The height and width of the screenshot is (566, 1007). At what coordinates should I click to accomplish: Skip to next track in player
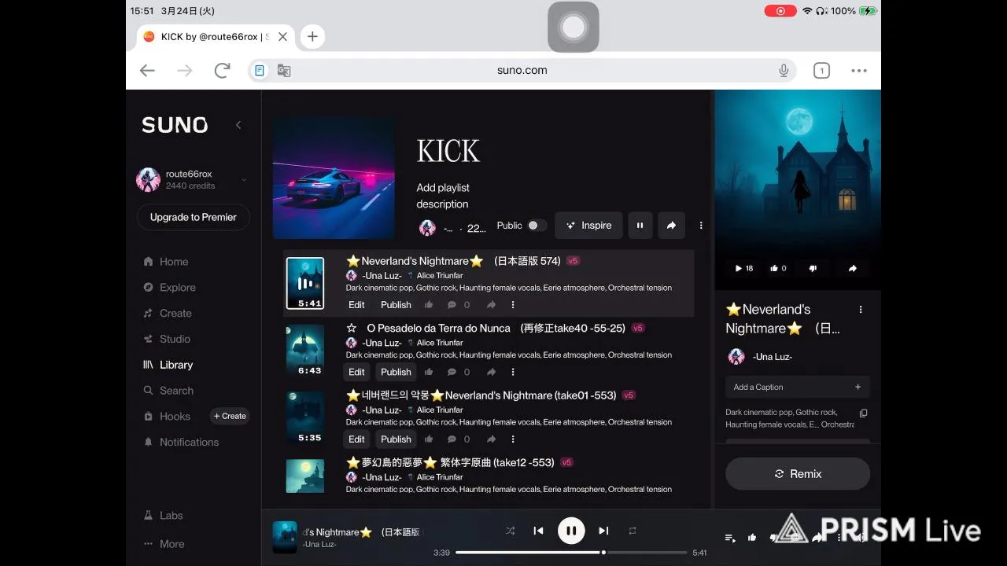(603, 531)
